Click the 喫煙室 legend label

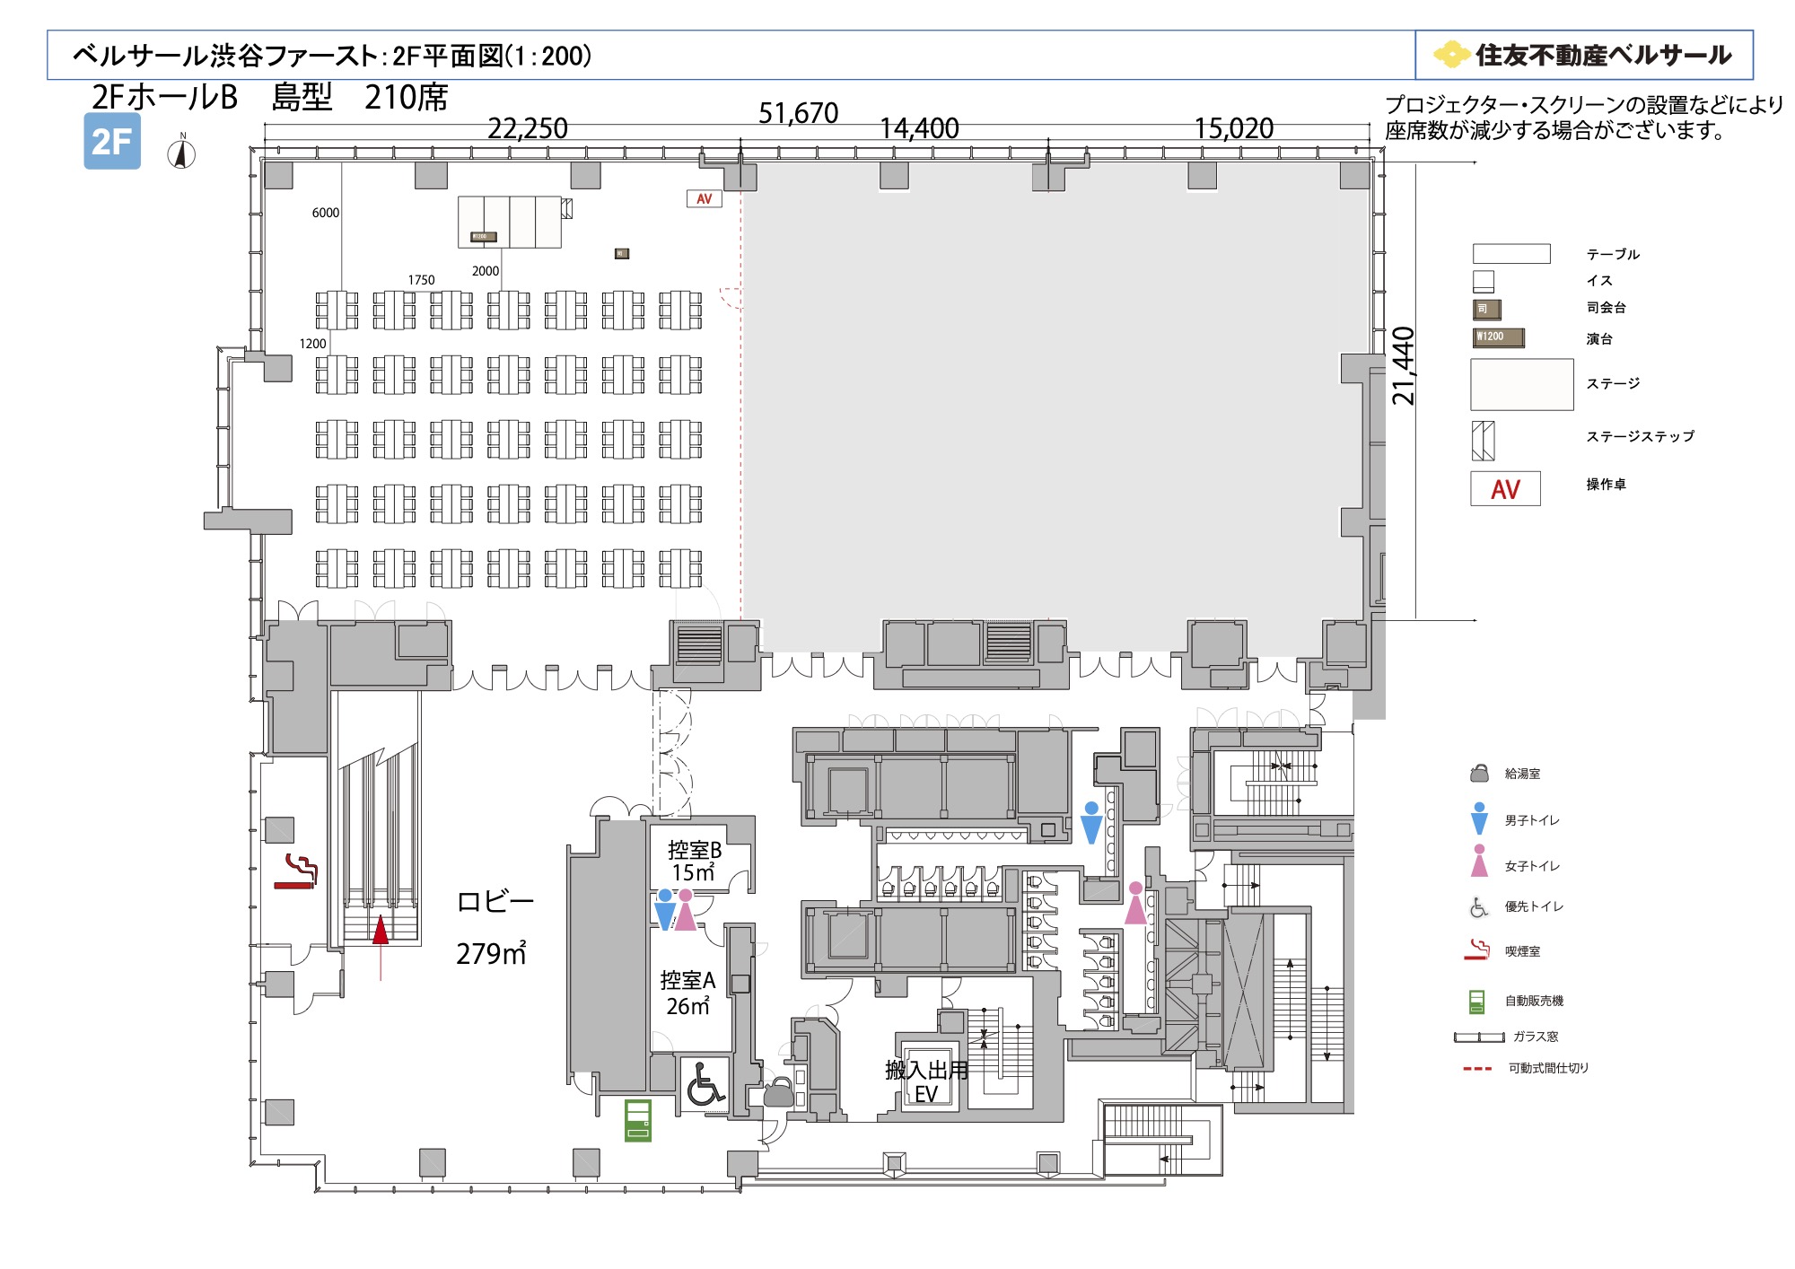1522,951
